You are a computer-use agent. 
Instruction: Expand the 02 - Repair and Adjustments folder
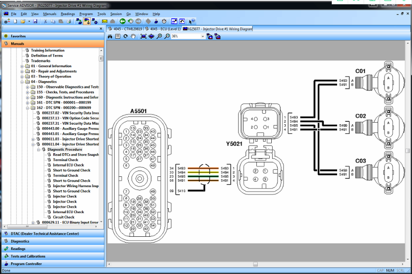[22, 72]
